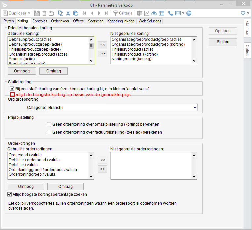Screen dimensions: 252x230
Task: Click the Paste clipboard icon
Action: (x=75, y=13)
